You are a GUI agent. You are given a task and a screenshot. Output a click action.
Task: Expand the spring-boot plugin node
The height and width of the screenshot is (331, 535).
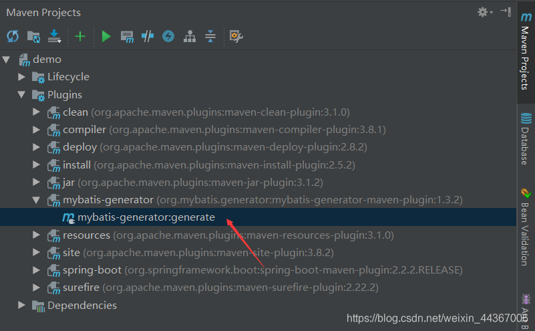click(36, 270)
